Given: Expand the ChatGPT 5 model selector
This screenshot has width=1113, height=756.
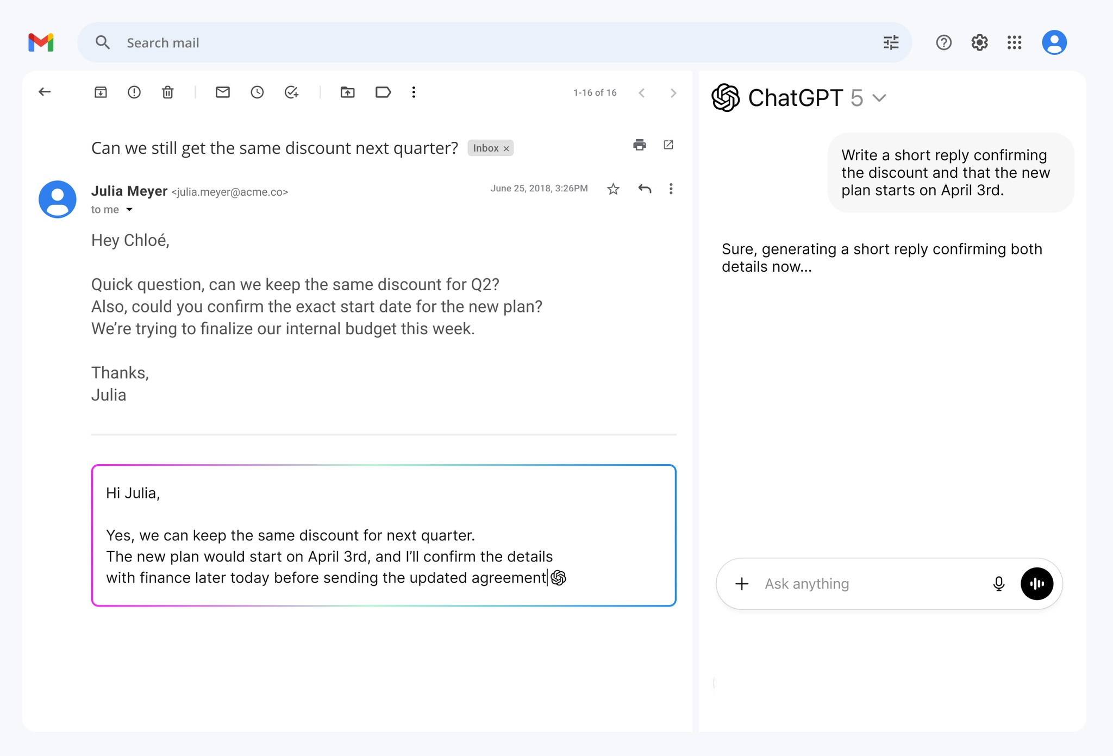Looking at the screenshot, I should click(x=879, y=98).
